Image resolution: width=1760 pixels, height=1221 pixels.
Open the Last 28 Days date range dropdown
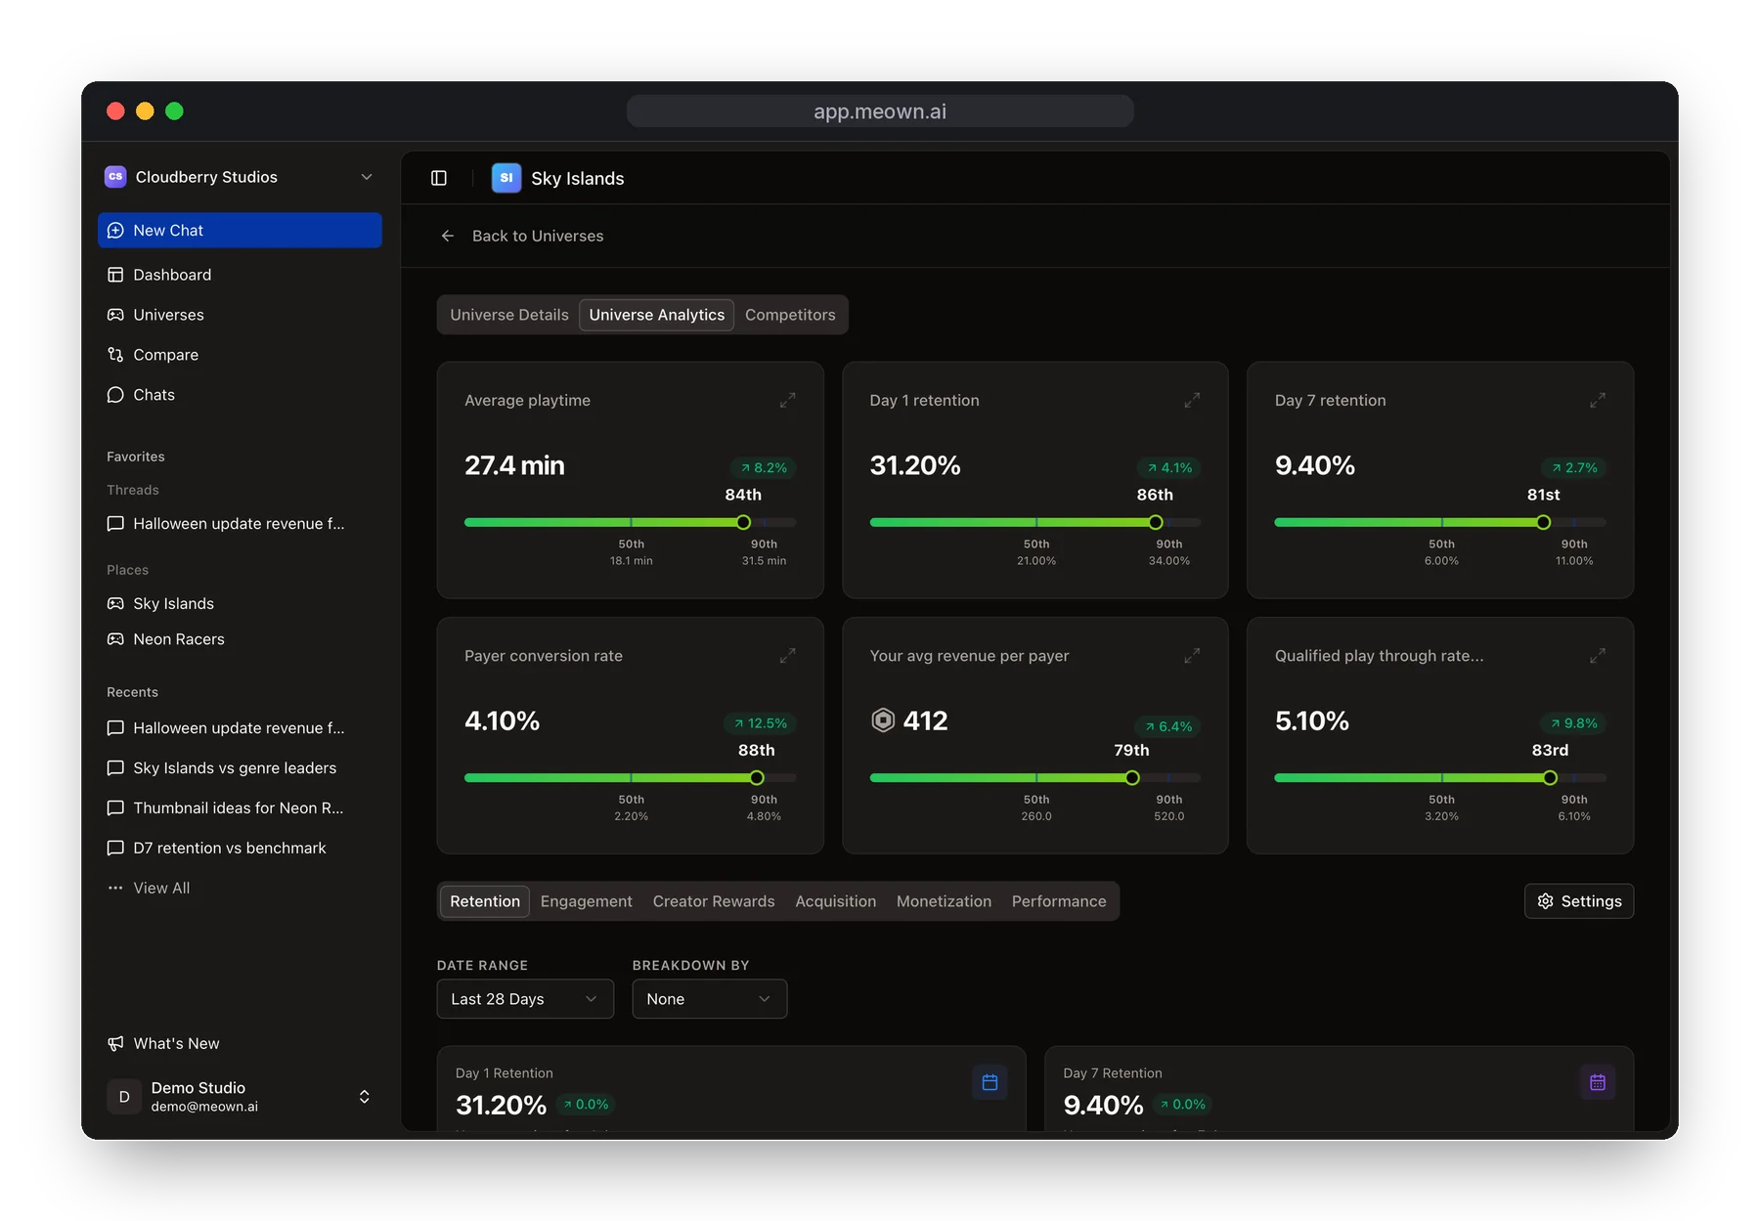point(525,999)
